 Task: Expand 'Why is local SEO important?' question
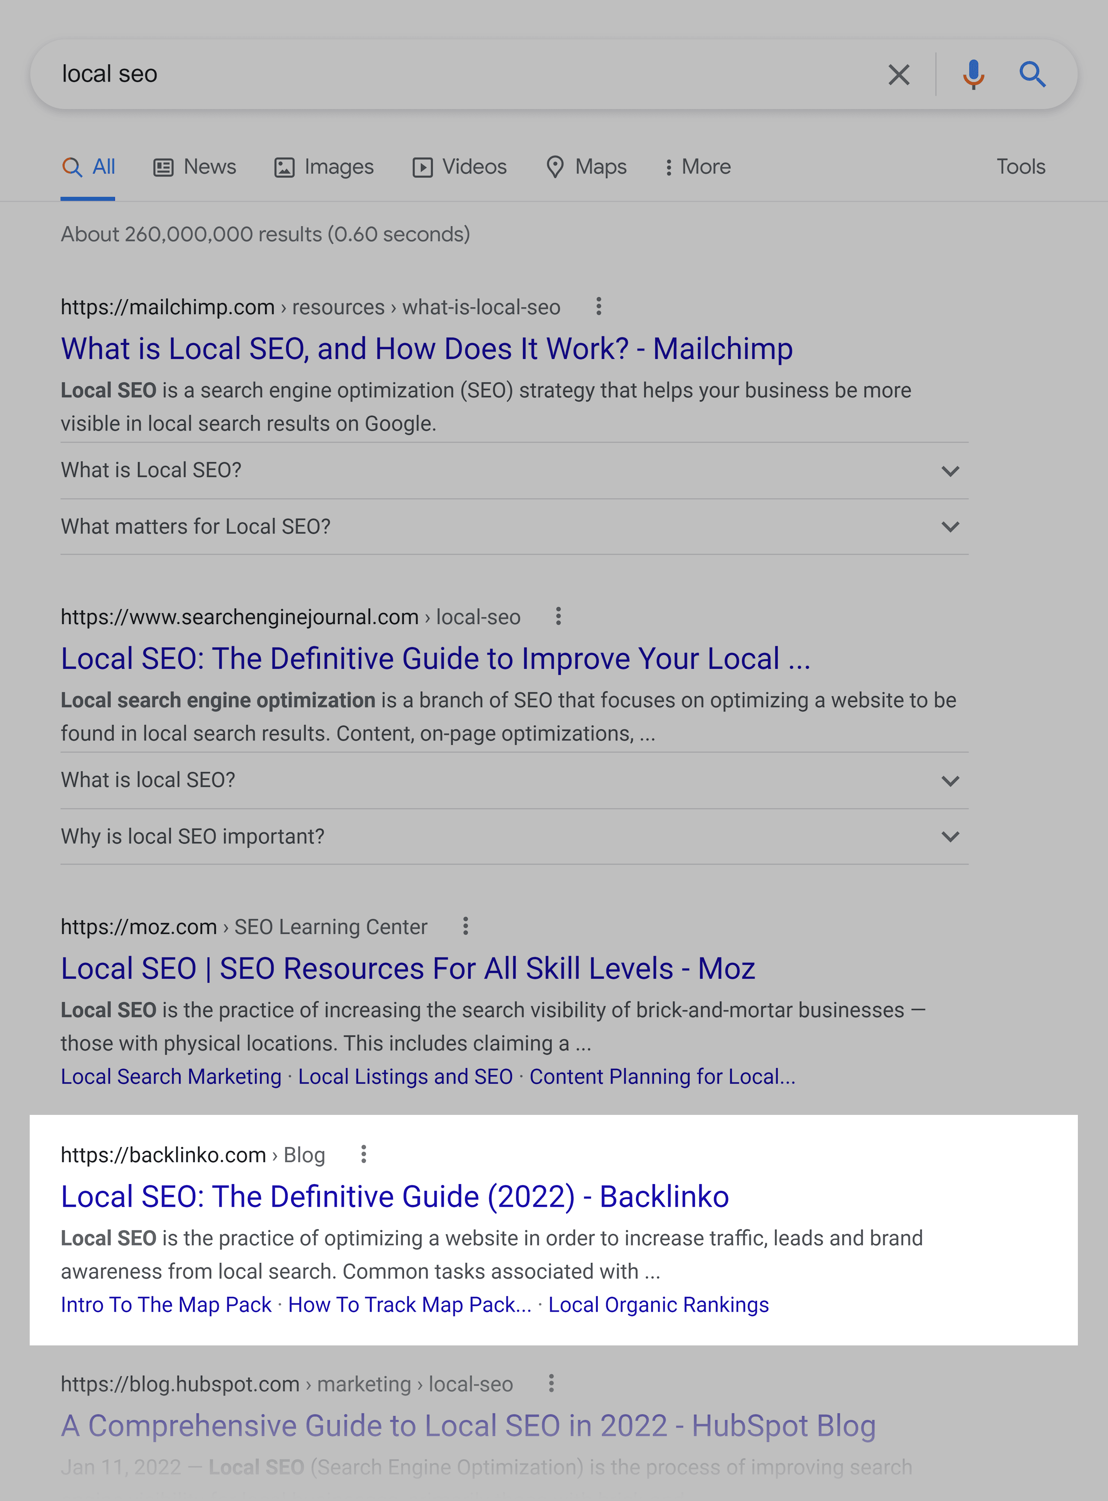(515, 837)
